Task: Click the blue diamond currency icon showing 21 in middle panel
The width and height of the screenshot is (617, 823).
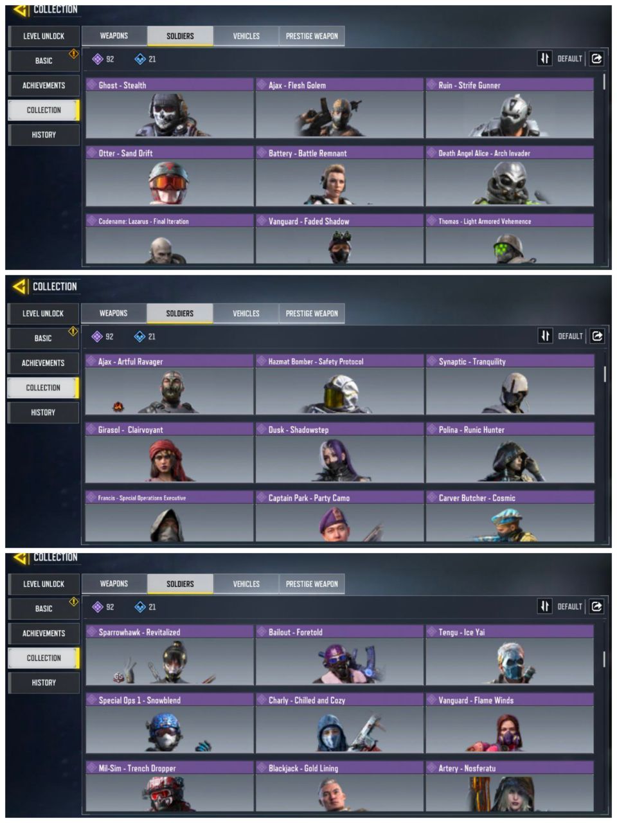Action: pos(139,336)
